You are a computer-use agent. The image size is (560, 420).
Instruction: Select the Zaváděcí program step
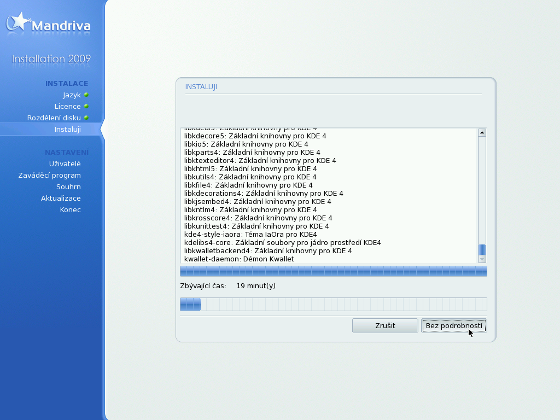[49, 176]
